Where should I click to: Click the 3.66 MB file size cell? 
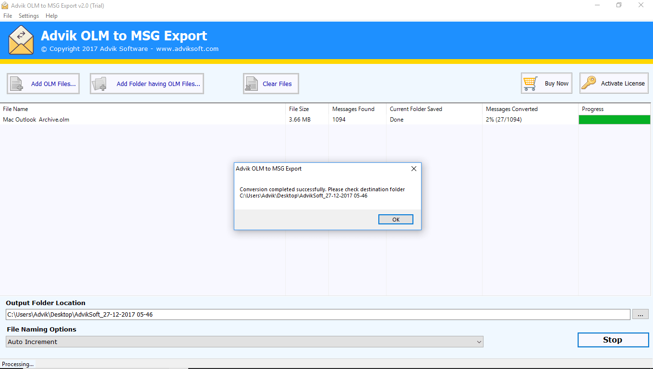tap(300, 120)
